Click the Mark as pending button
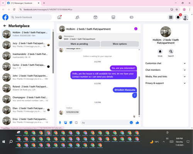 [79, 44]
